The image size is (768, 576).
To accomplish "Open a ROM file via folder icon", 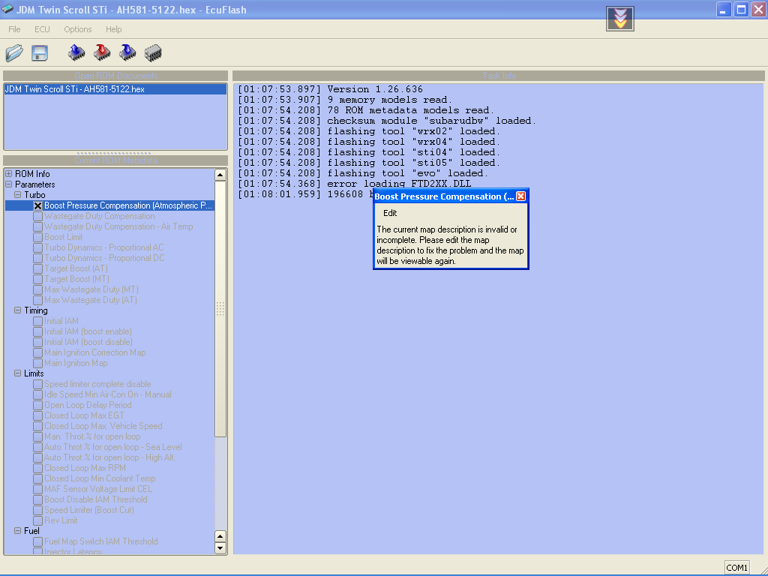I will 14,53.
